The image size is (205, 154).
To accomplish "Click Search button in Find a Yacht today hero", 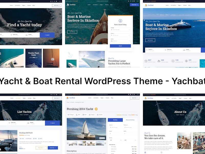I will point(47,35).
